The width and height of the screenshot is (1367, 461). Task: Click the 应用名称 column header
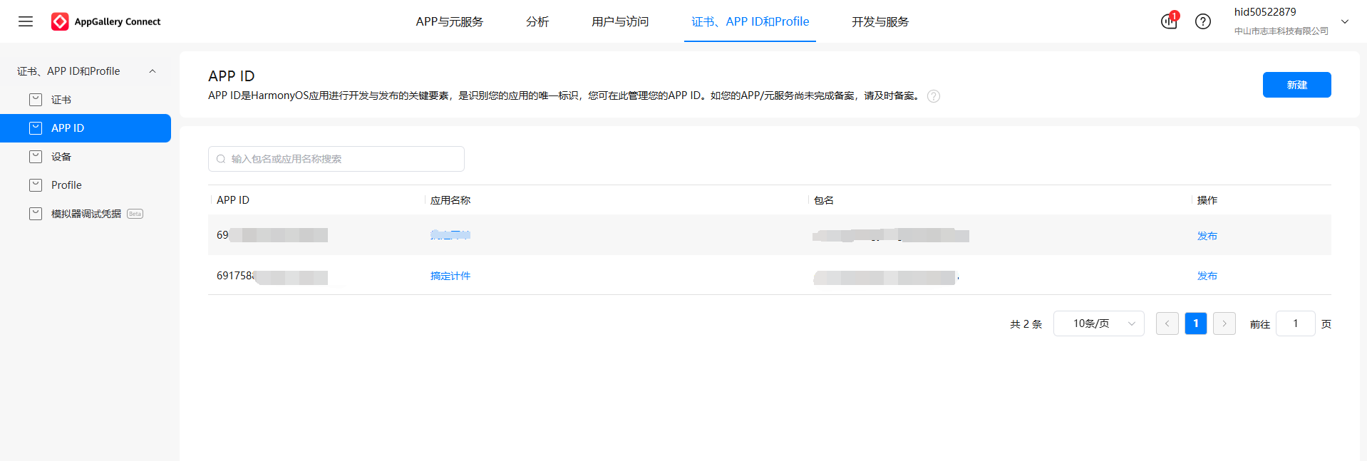[x=450, y=200]
